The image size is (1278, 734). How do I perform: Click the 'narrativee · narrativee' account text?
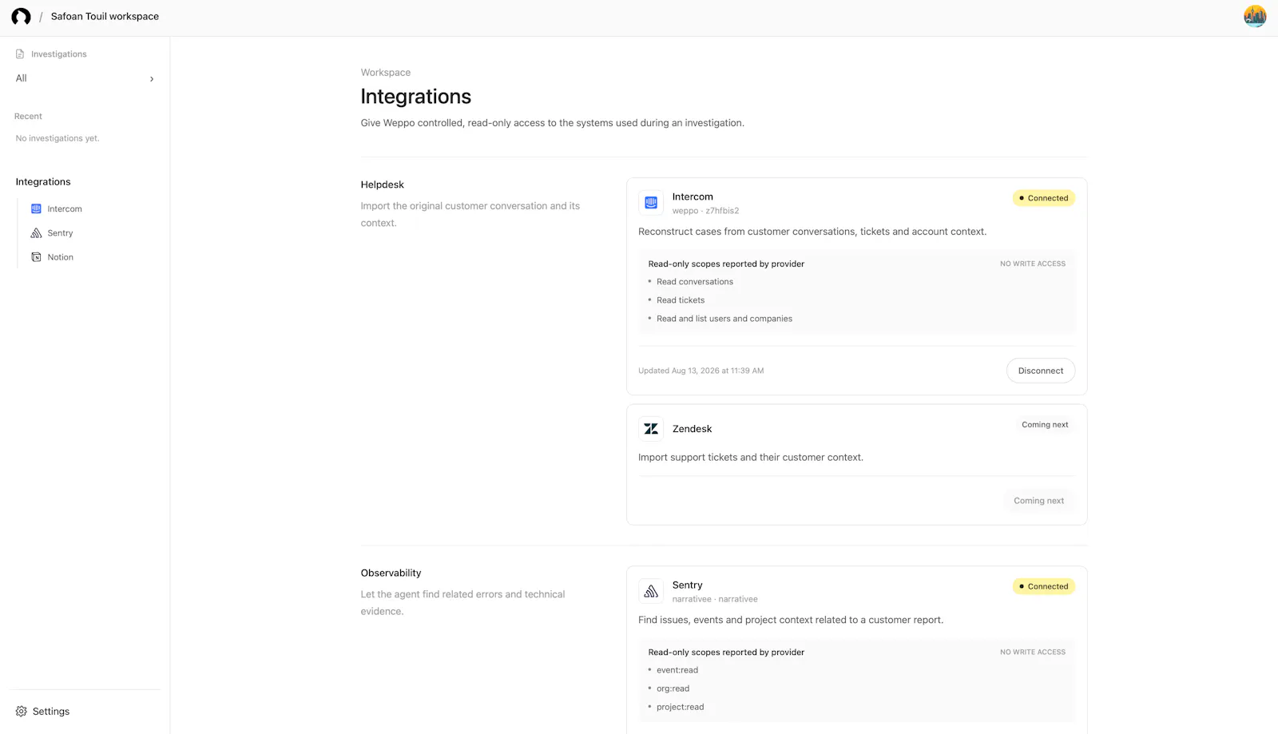point(715,599)
